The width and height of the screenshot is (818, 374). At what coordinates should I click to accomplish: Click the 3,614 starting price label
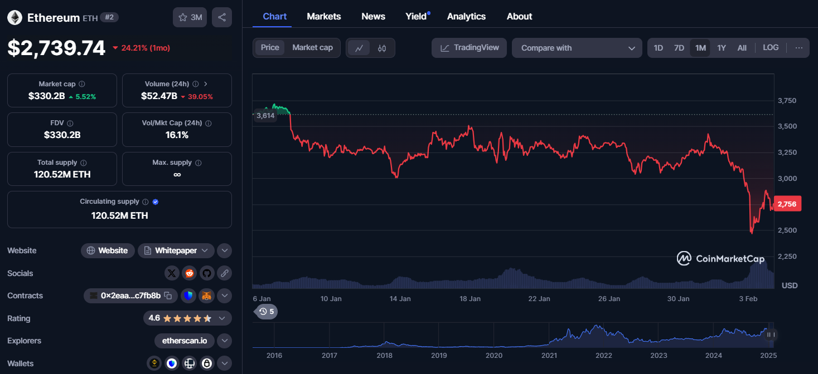(264, 116)
